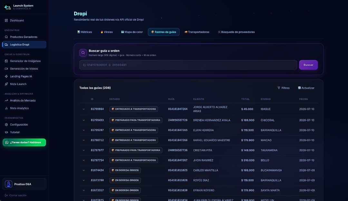
Task: Expand order row 81798712
Action: coord(84,140)
